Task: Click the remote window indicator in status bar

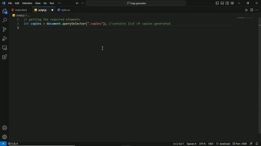Action: pos(3,144)
